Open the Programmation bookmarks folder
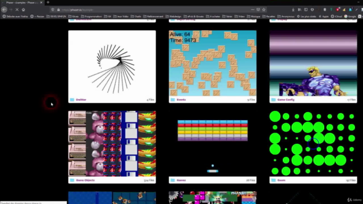This screenshot has width=363, height=204. (91, 16)
